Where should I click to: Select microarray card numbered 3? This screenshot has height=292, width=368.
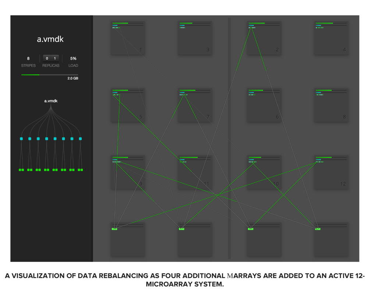195,38
